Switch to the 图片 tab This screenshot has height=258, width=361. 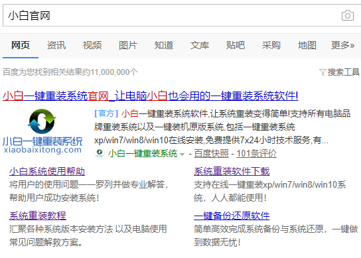click(128, 45)
